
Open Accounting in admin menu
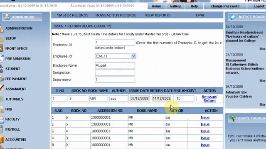click(16, 139)
